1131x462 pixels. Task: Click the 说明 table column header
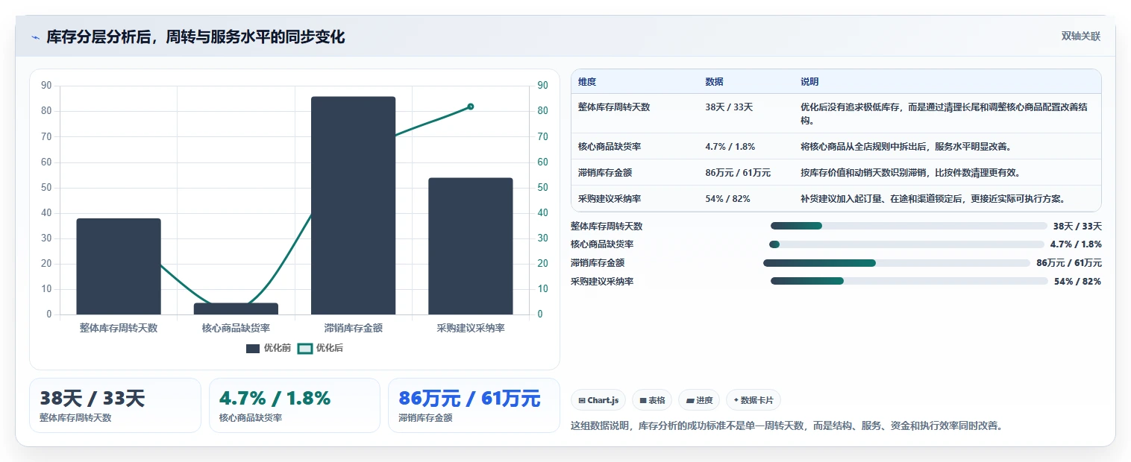(809, 82)
